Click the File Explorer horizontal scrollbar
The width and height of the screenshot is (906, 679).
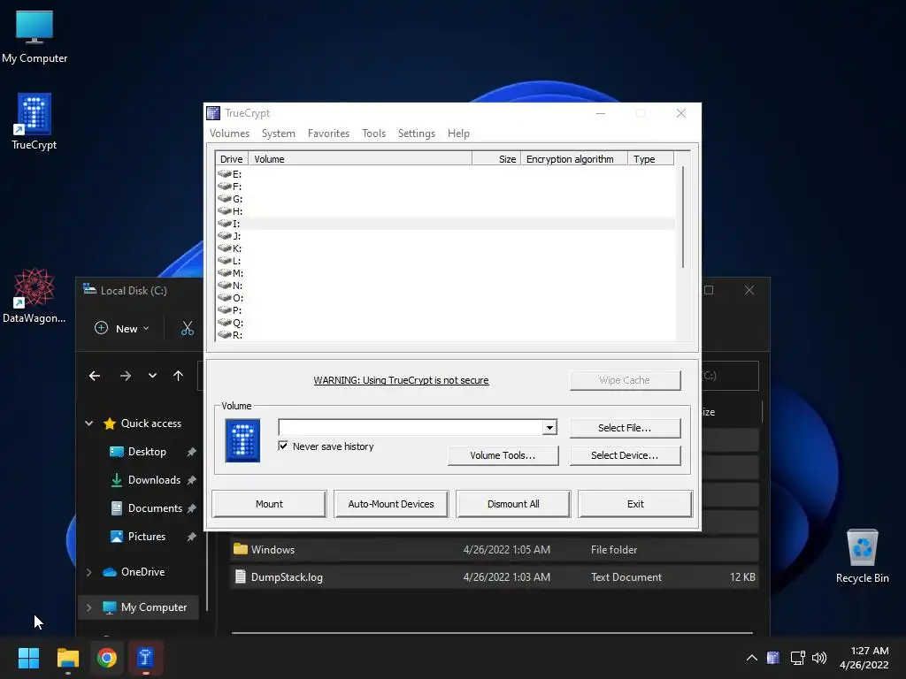coord(492,633)
